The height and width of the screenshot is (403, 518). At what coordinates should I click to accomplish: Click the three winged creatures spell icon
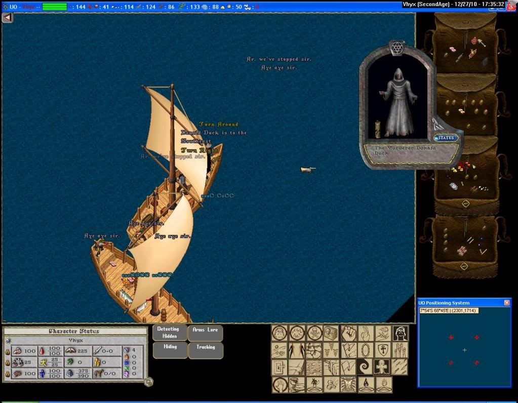tap(331, 350)
